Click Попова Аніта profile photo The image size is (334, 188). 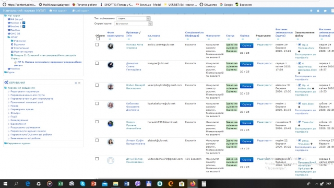tap(111, 46)
